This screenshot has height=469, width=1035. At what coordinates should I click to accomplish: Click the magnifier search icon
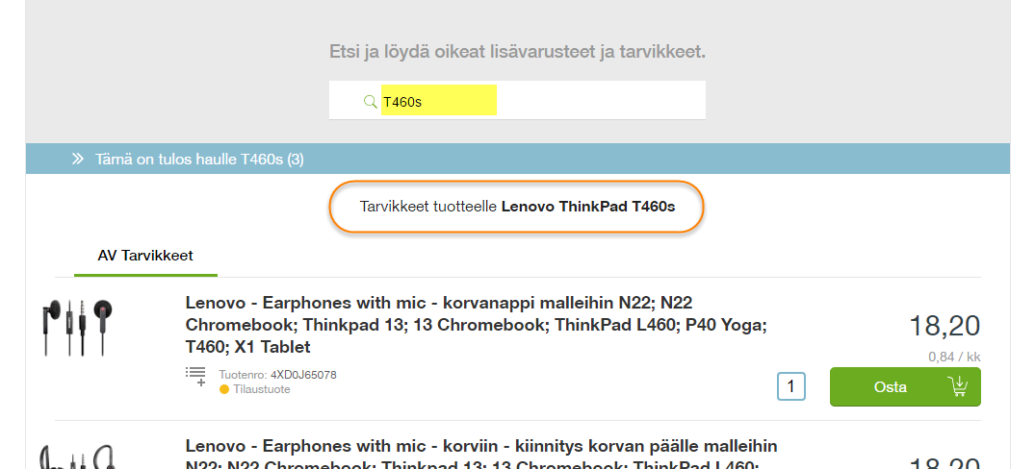(370, 102)
